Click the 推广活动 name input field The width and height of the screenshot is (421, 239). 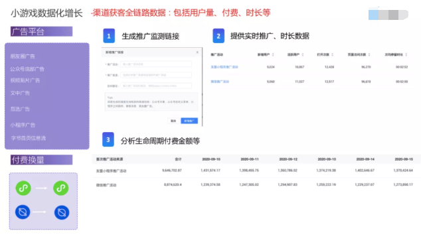click(x=156, y=64)
